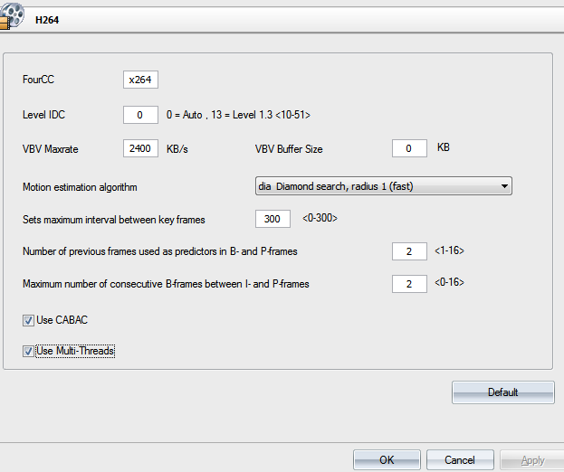The width and height of the screenshot is (564, 472).
Task: Click the consecutive B-frames number field
Action: [409, 284]
